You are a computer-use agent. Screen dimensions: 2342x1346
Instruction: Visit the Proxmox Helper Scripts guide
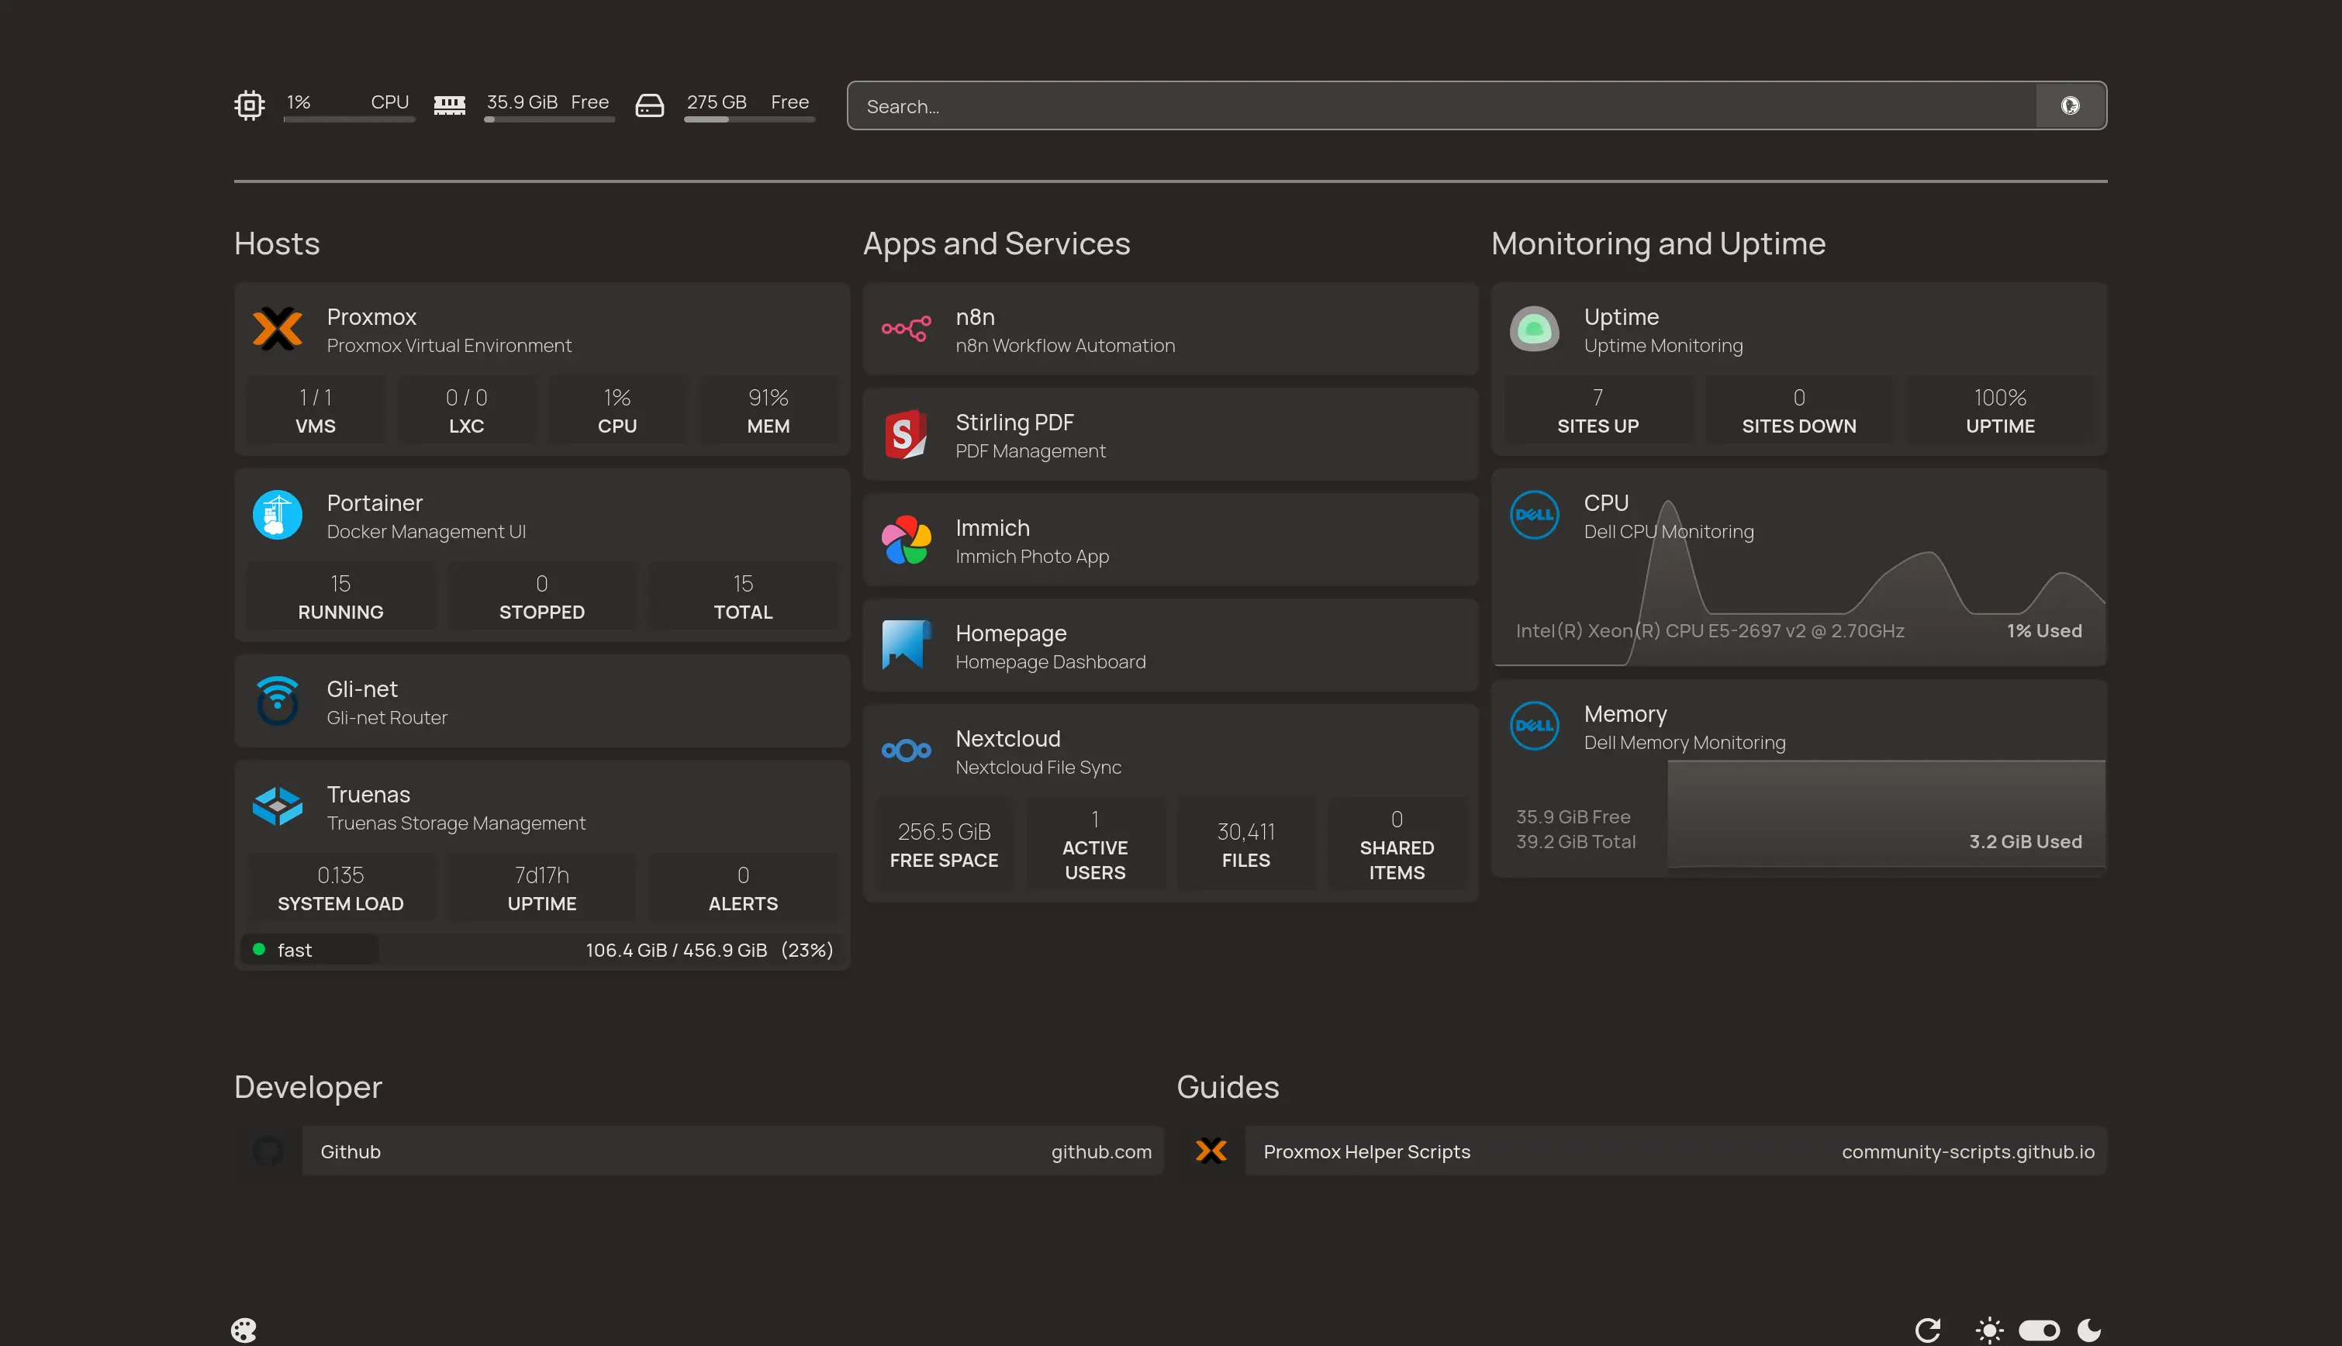[1679, 1151]
